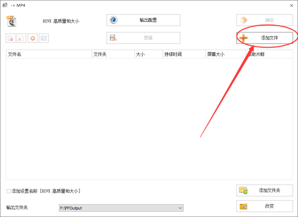Close the MP4 dialog window
298x217 pixels.
point(291,5)
